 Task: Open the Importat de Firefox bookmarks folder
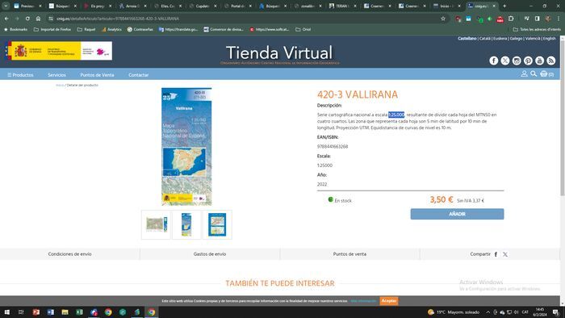(52, 29)
